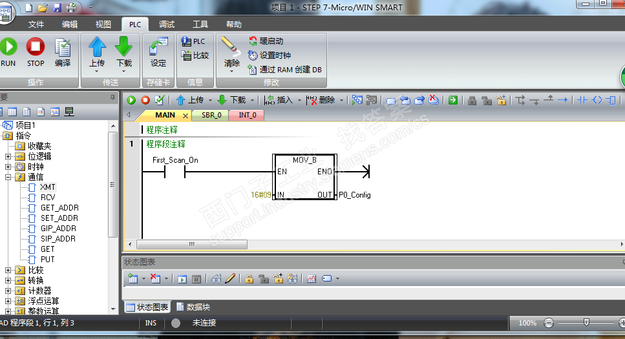Expand the 时钟 tree node
Screen dimensions: 625x339
(x=8, y=167)
